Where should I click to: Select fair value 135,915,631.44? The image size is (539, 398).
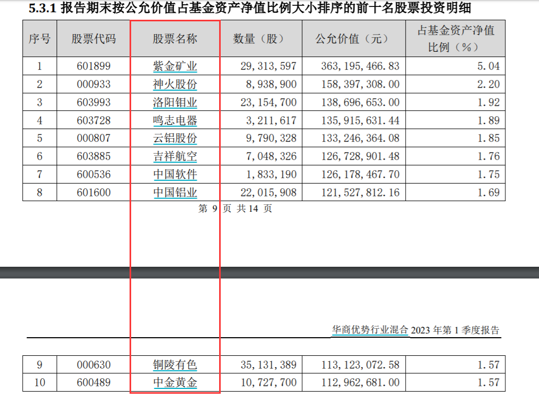(360, 121)
